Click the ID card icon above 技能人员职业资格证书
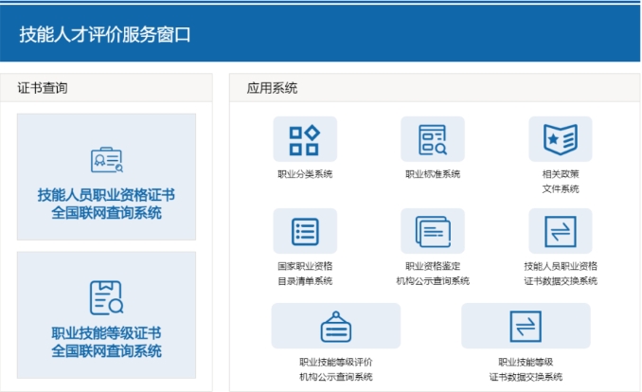Image resolution: width=642 pixels, height=392 pixels. pyautogui.click(x=106, y=160)
